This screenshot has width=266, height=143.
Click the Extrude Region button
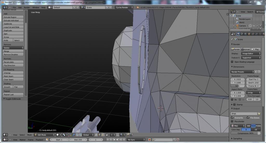point(13,17)
